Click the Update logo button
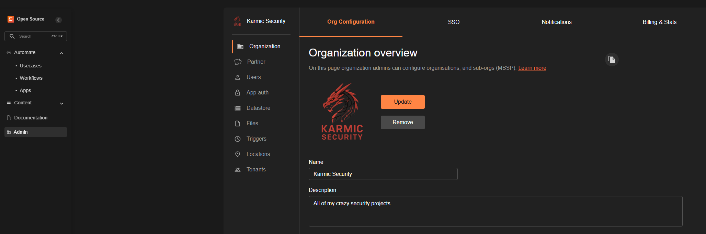The image size is (706, 234). pos(403,102)
